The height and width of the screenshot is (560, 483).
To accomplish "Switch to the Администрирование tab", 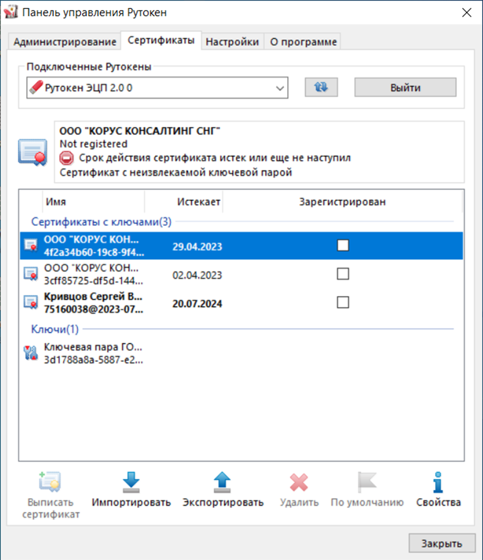I will (64, 42).
